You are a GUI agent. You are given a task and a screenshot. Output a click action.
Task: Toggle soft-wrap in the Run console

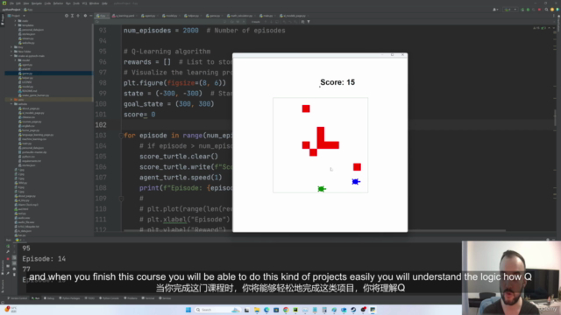(14, 257)
